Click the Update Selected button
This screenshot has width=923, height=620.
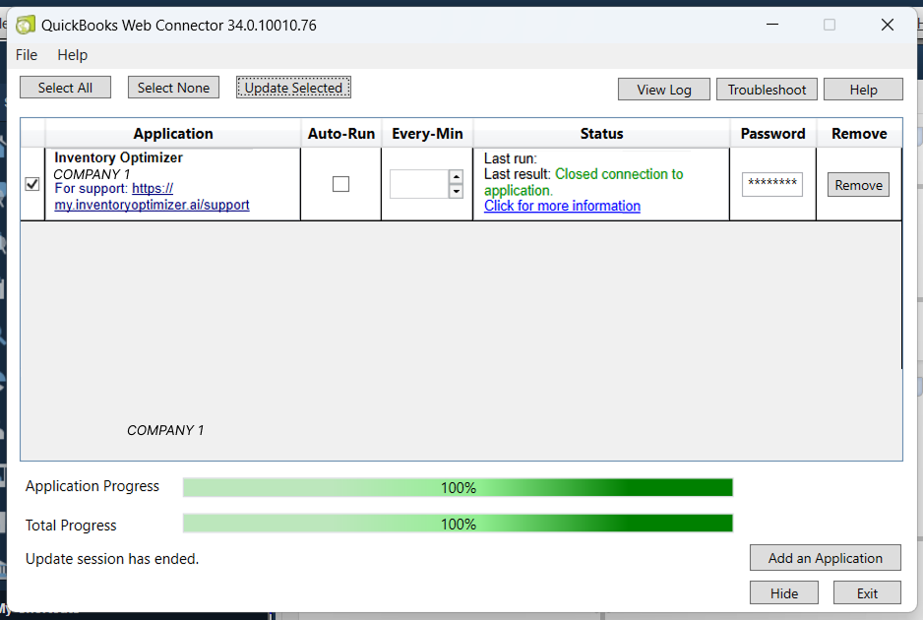pyautogui.click(x=294, y=88)
